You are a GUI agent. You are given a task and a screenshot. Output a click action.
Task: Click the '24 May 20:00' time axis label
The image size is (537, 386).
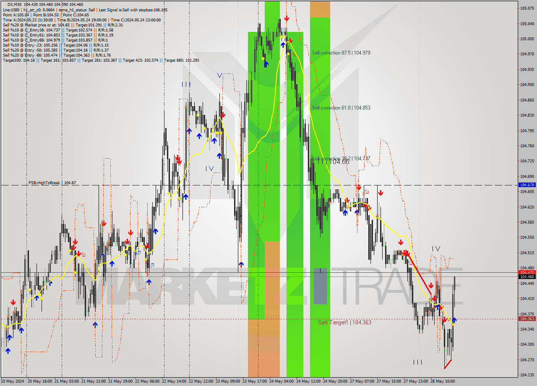[x=335, y=381]
